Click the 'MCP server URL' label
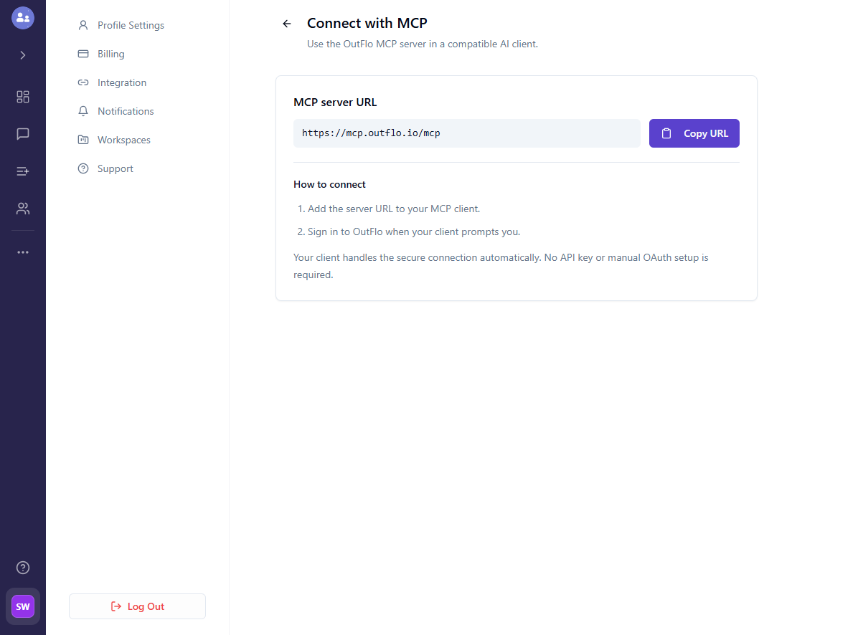The height and width of the screenshot is (635, 858). click(335, 102)
